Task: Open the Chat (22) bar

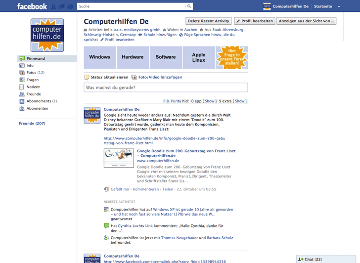Action: [x=326, y=259]
